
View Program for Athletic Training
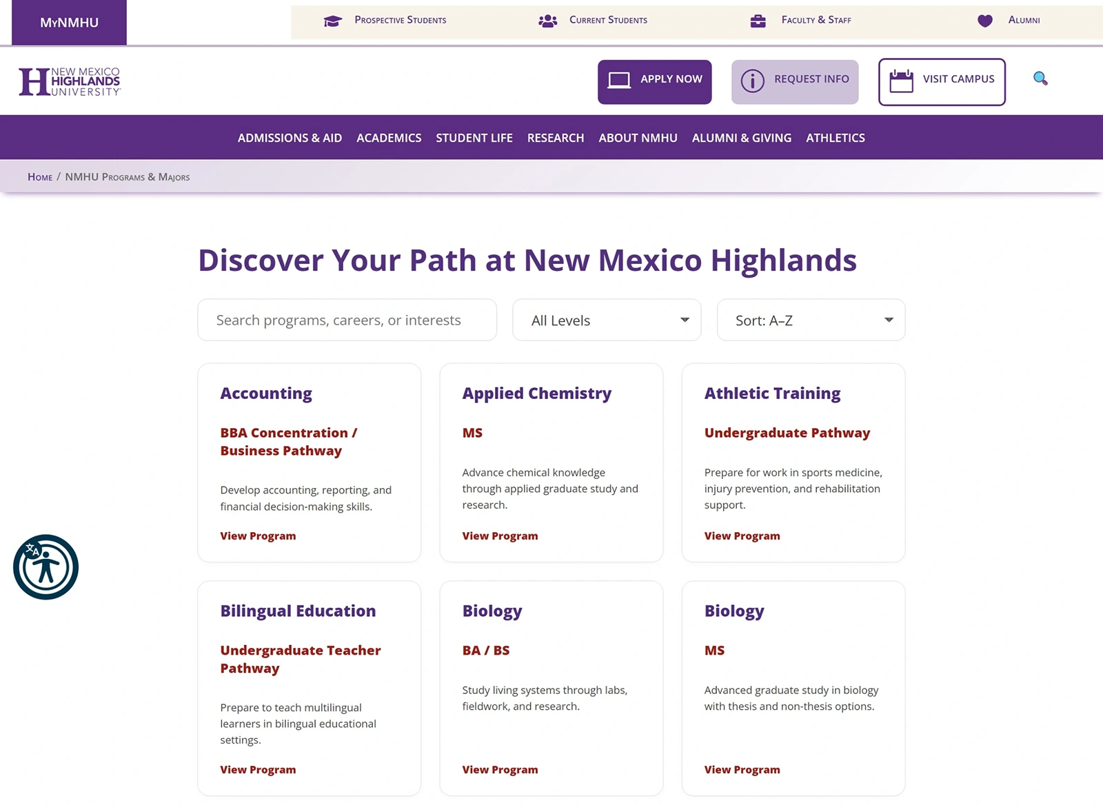tap(742, 536)
